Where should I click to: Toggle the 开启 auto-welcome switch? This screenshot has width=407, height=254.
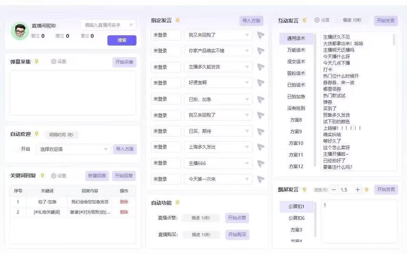[x=15, y=149]
